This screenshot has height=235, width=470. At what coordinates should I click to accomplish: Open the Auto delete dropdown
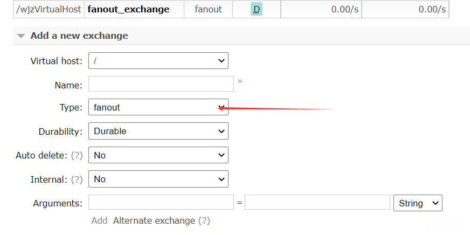pyautogui.click(x=158, y=155)
